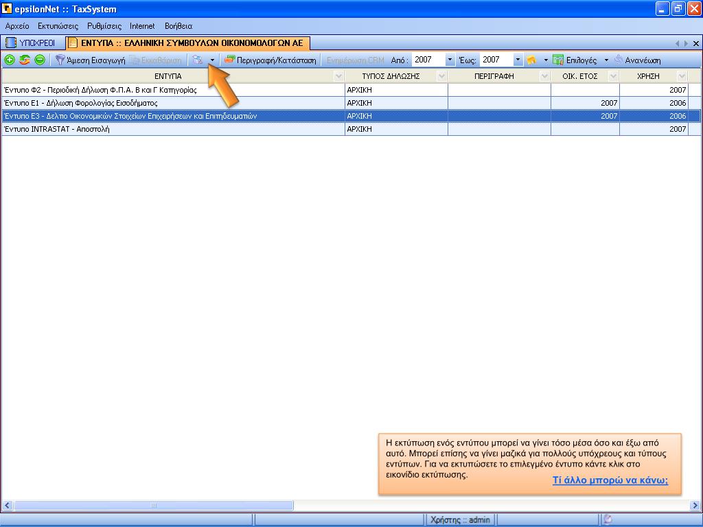Screen dimensions: 703x527
Task: Click the orange-green refresh form icon
Action: pos(25,60)
